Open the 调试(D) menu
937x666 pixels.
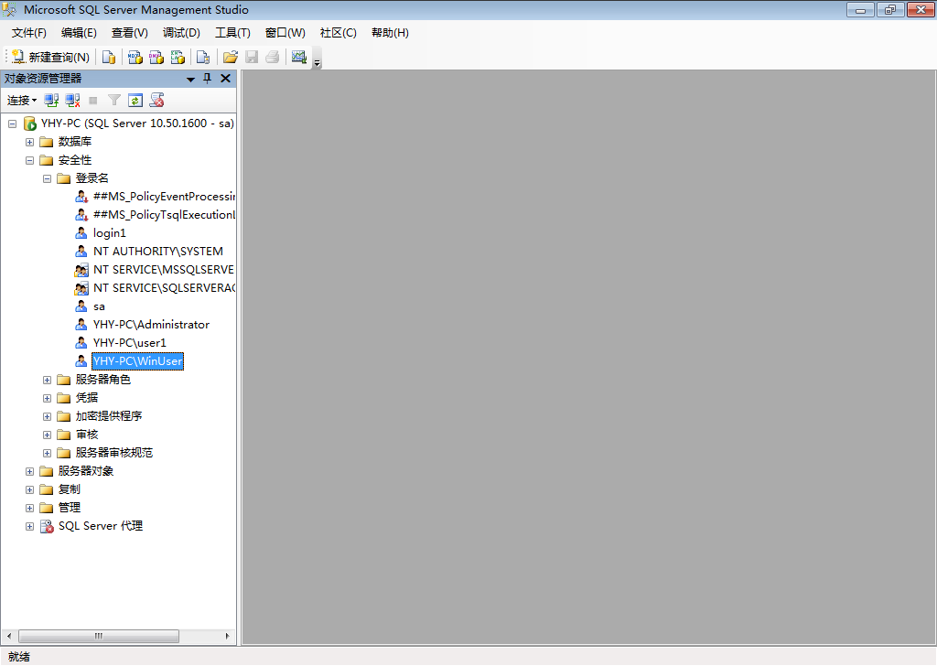[x=181, y=33]
